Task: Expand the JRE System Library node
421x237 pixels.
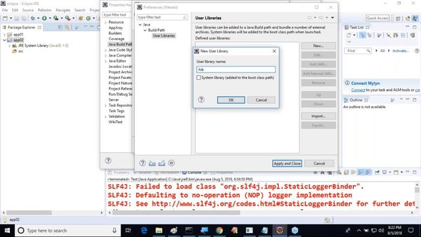Action: pyautogui.click(x=9, y=45)
